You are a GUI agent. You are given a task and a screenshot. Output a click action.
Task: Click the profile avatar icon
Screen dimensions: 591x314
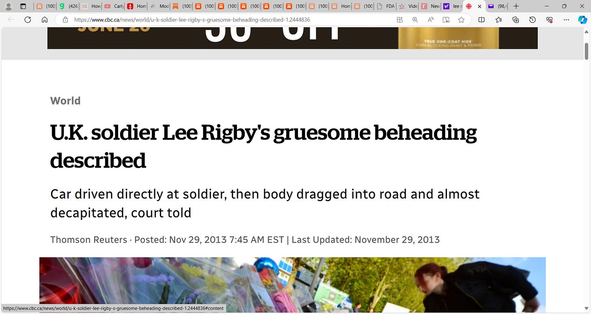point(8,6)
